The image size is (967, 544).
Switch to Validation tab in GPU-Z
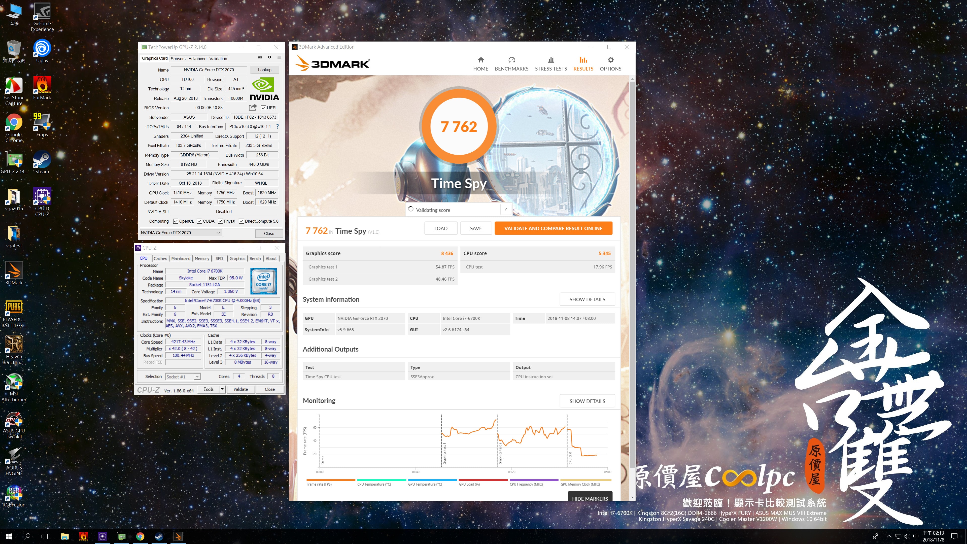(x=218, y=59)
